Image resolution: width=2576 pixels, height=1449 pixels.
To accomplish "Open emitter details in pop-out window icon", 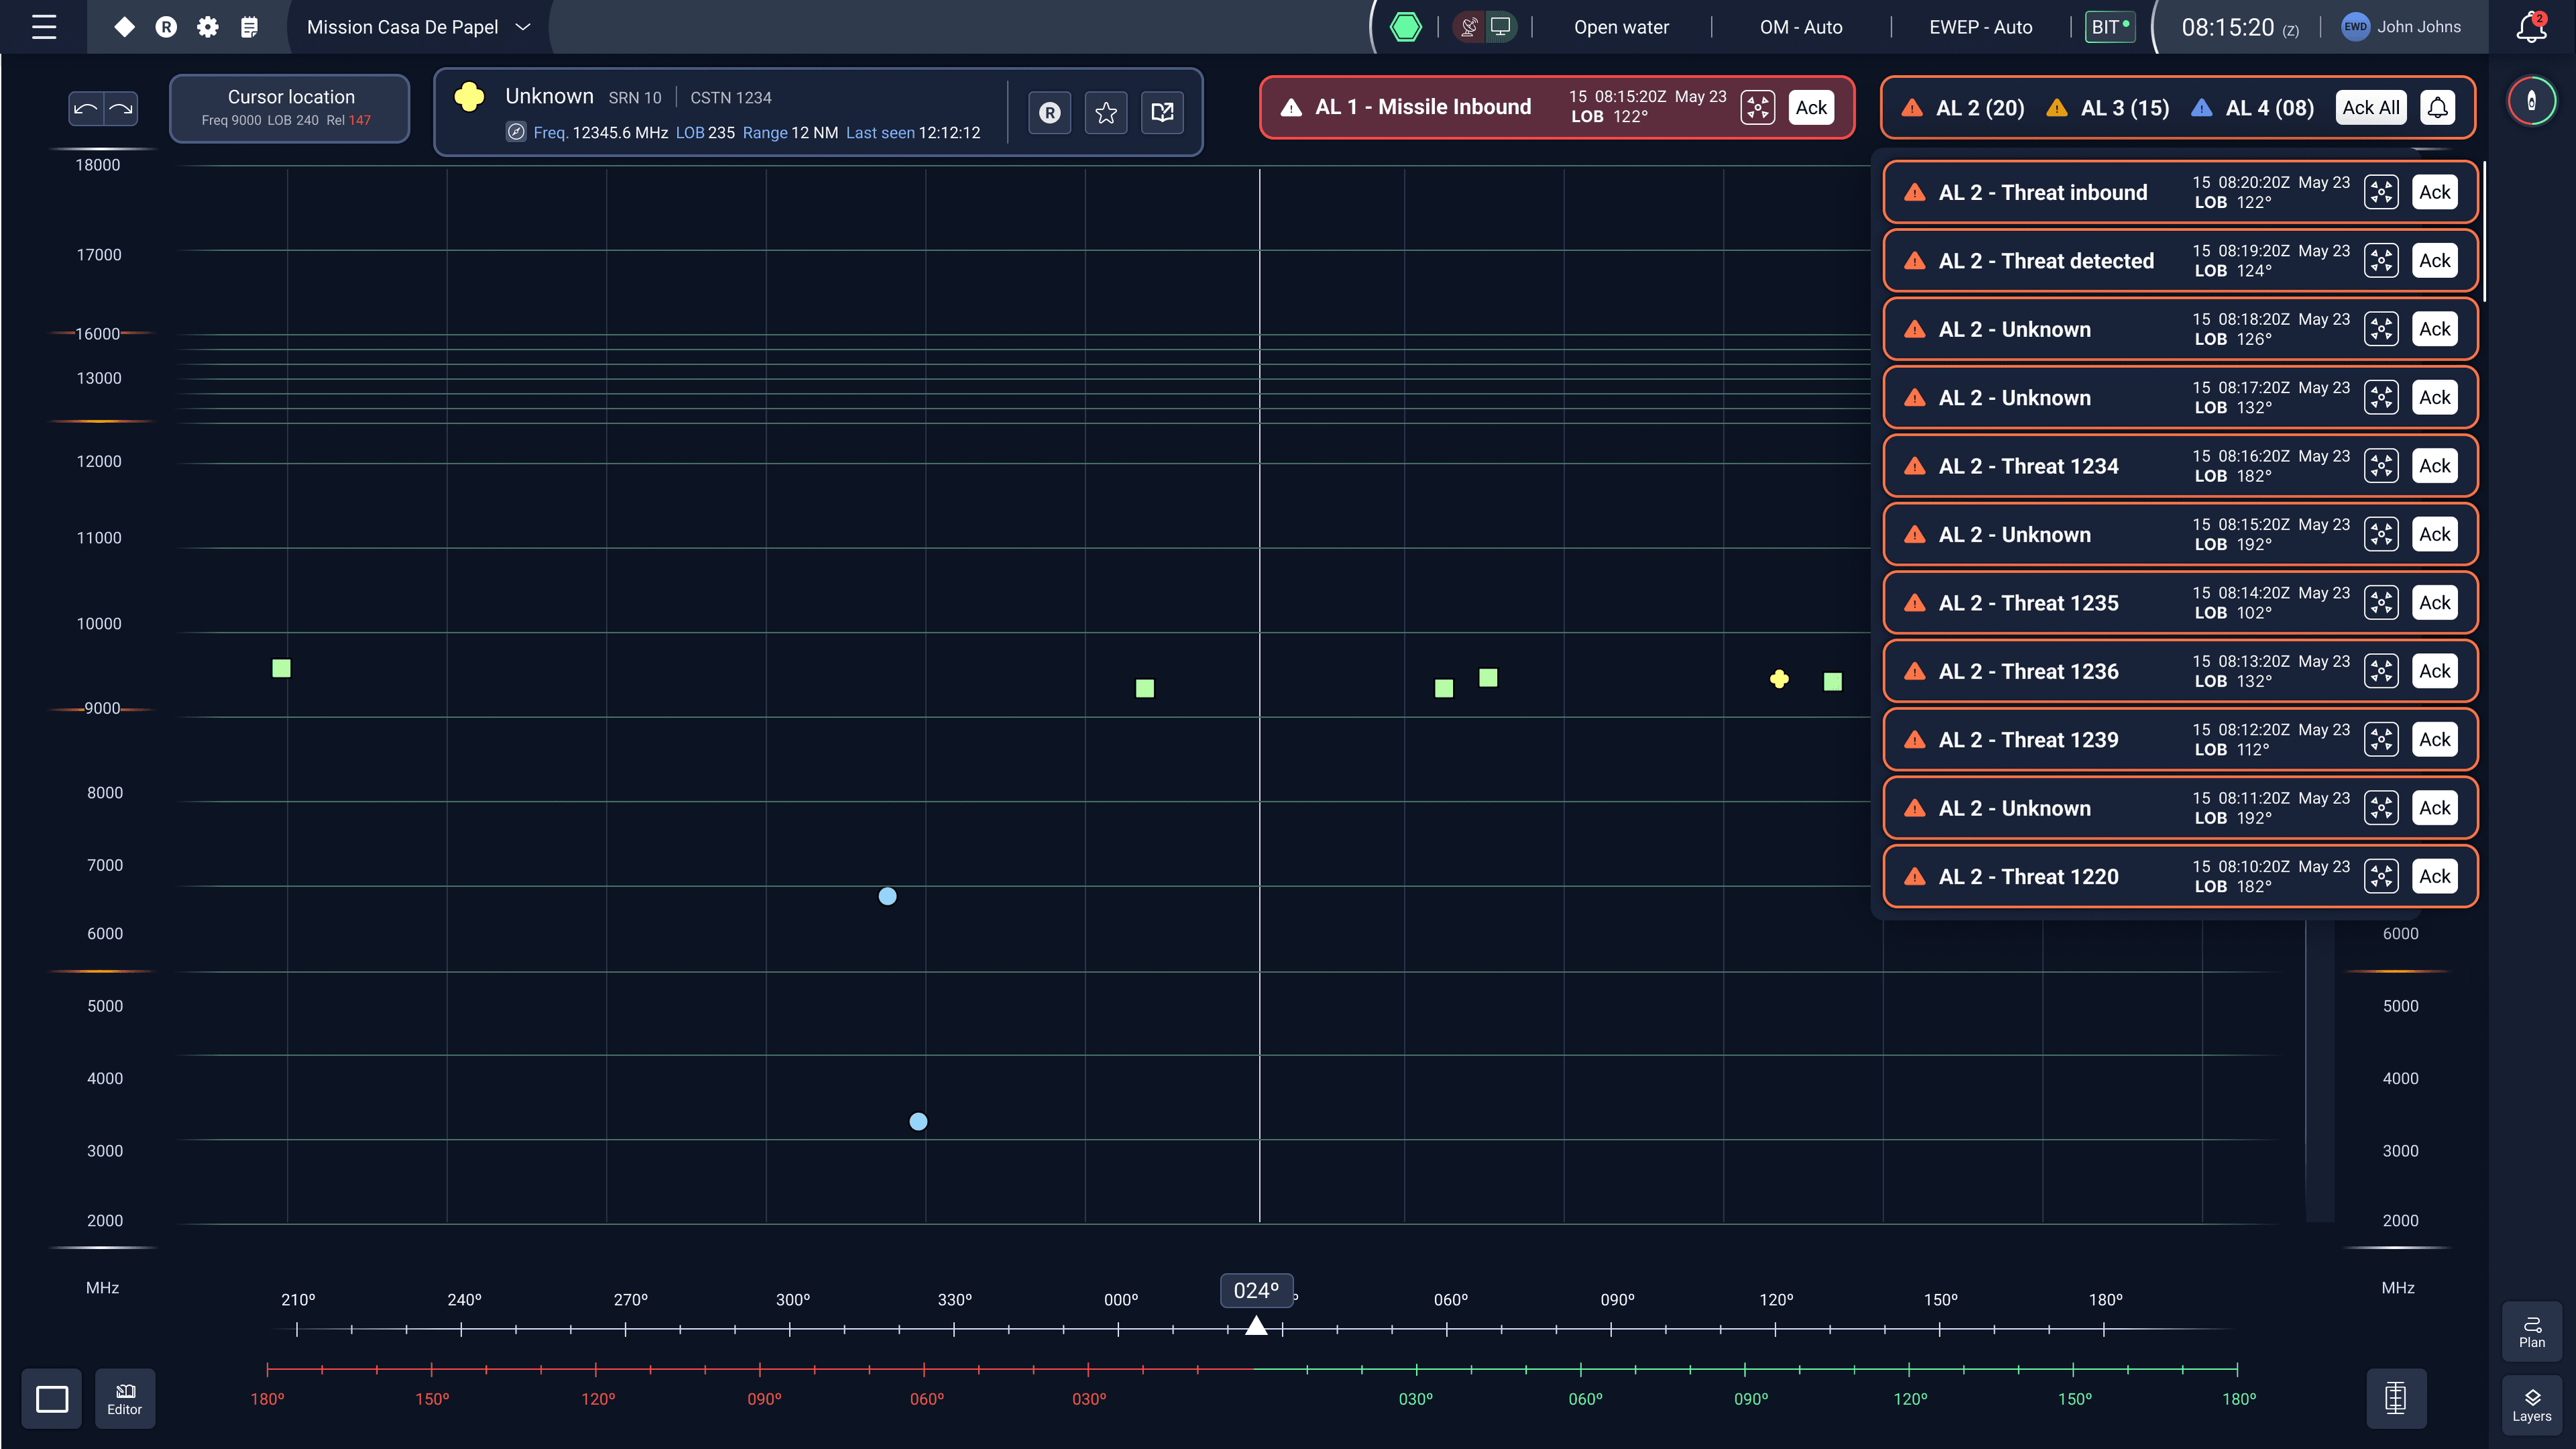I will click(1162, 112).
